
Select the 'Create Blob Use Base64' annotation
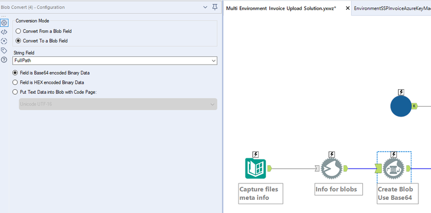pos(398,193)
